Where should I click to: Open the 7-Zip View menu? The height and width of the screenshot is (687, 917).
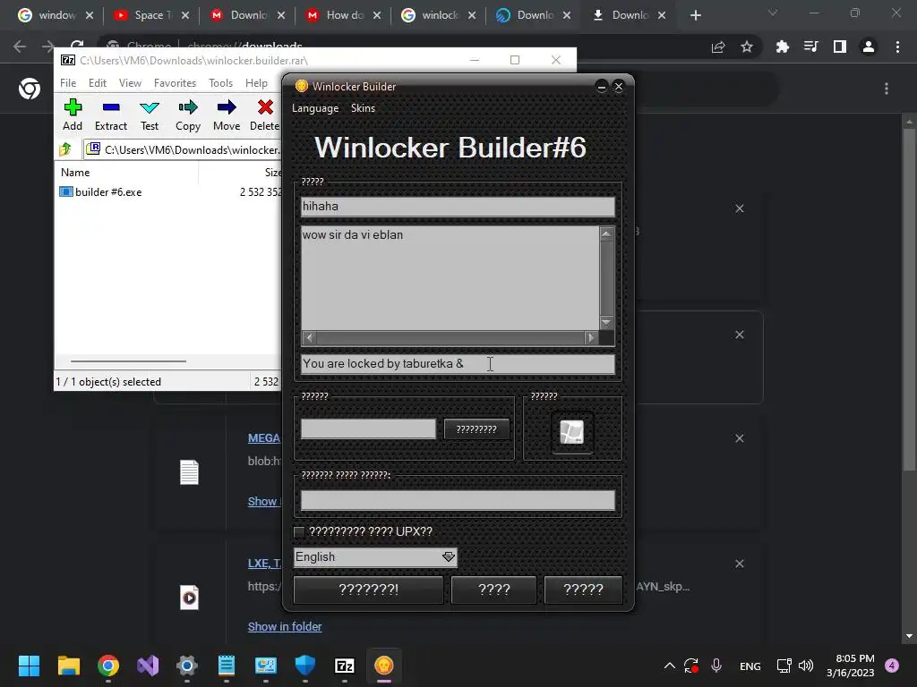(130, 83)
